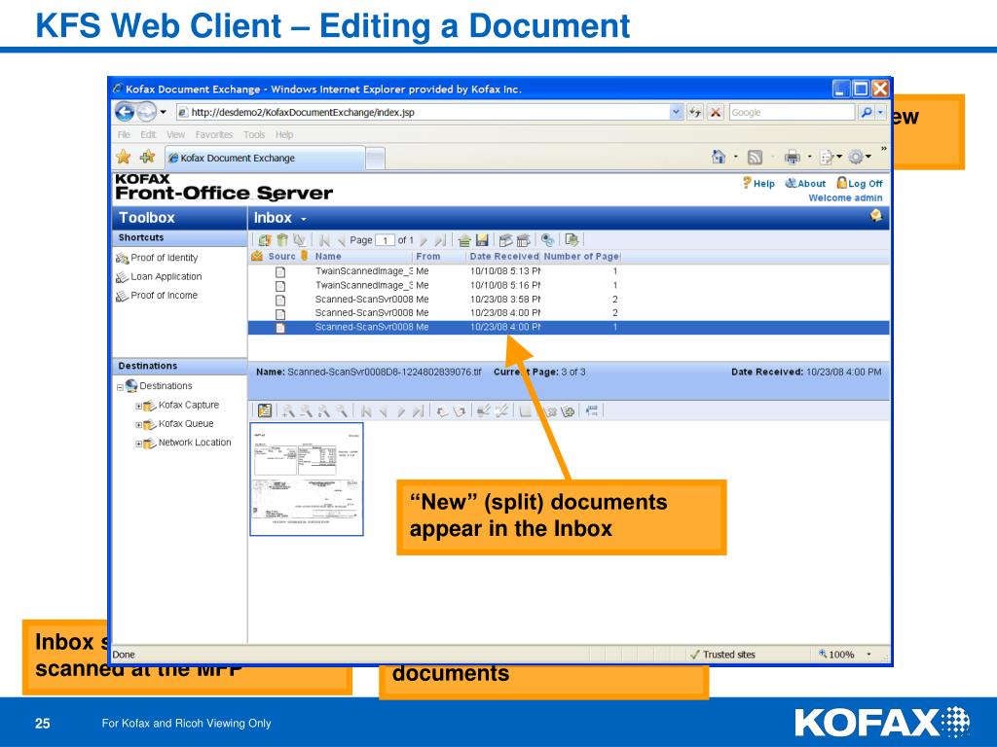
Task: Open the Edit menu
Action: pyautogui.click(x=148, y=134)
